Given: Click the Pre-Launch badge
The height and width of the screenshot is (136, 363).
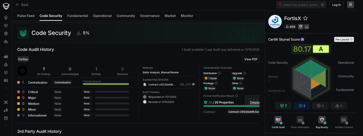Looking at the screenshot, I should click(344, 40).
